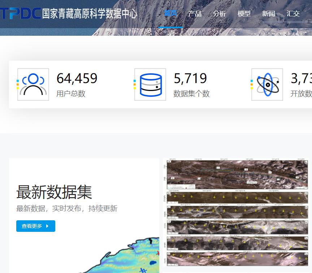Viewport: 312px width, 273px height.
Task: Open the 新闻 section
Action: click(x=269, y=14)
